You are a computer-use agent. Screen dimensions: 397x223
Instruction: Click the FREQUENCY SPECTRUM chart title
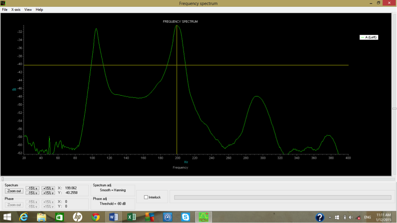(x=180, y=21)
